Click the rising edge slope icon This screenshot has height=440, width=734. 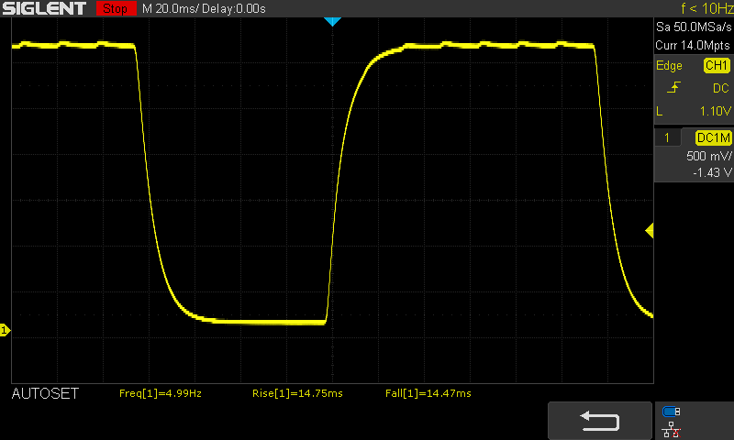tap(673, 87)
